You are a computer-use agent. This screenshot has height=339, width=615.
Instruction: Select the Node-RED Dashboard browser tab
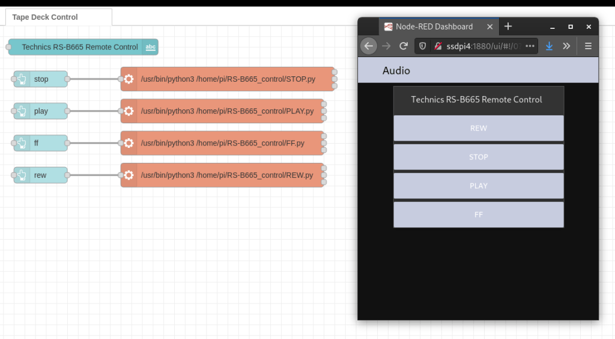434,26
